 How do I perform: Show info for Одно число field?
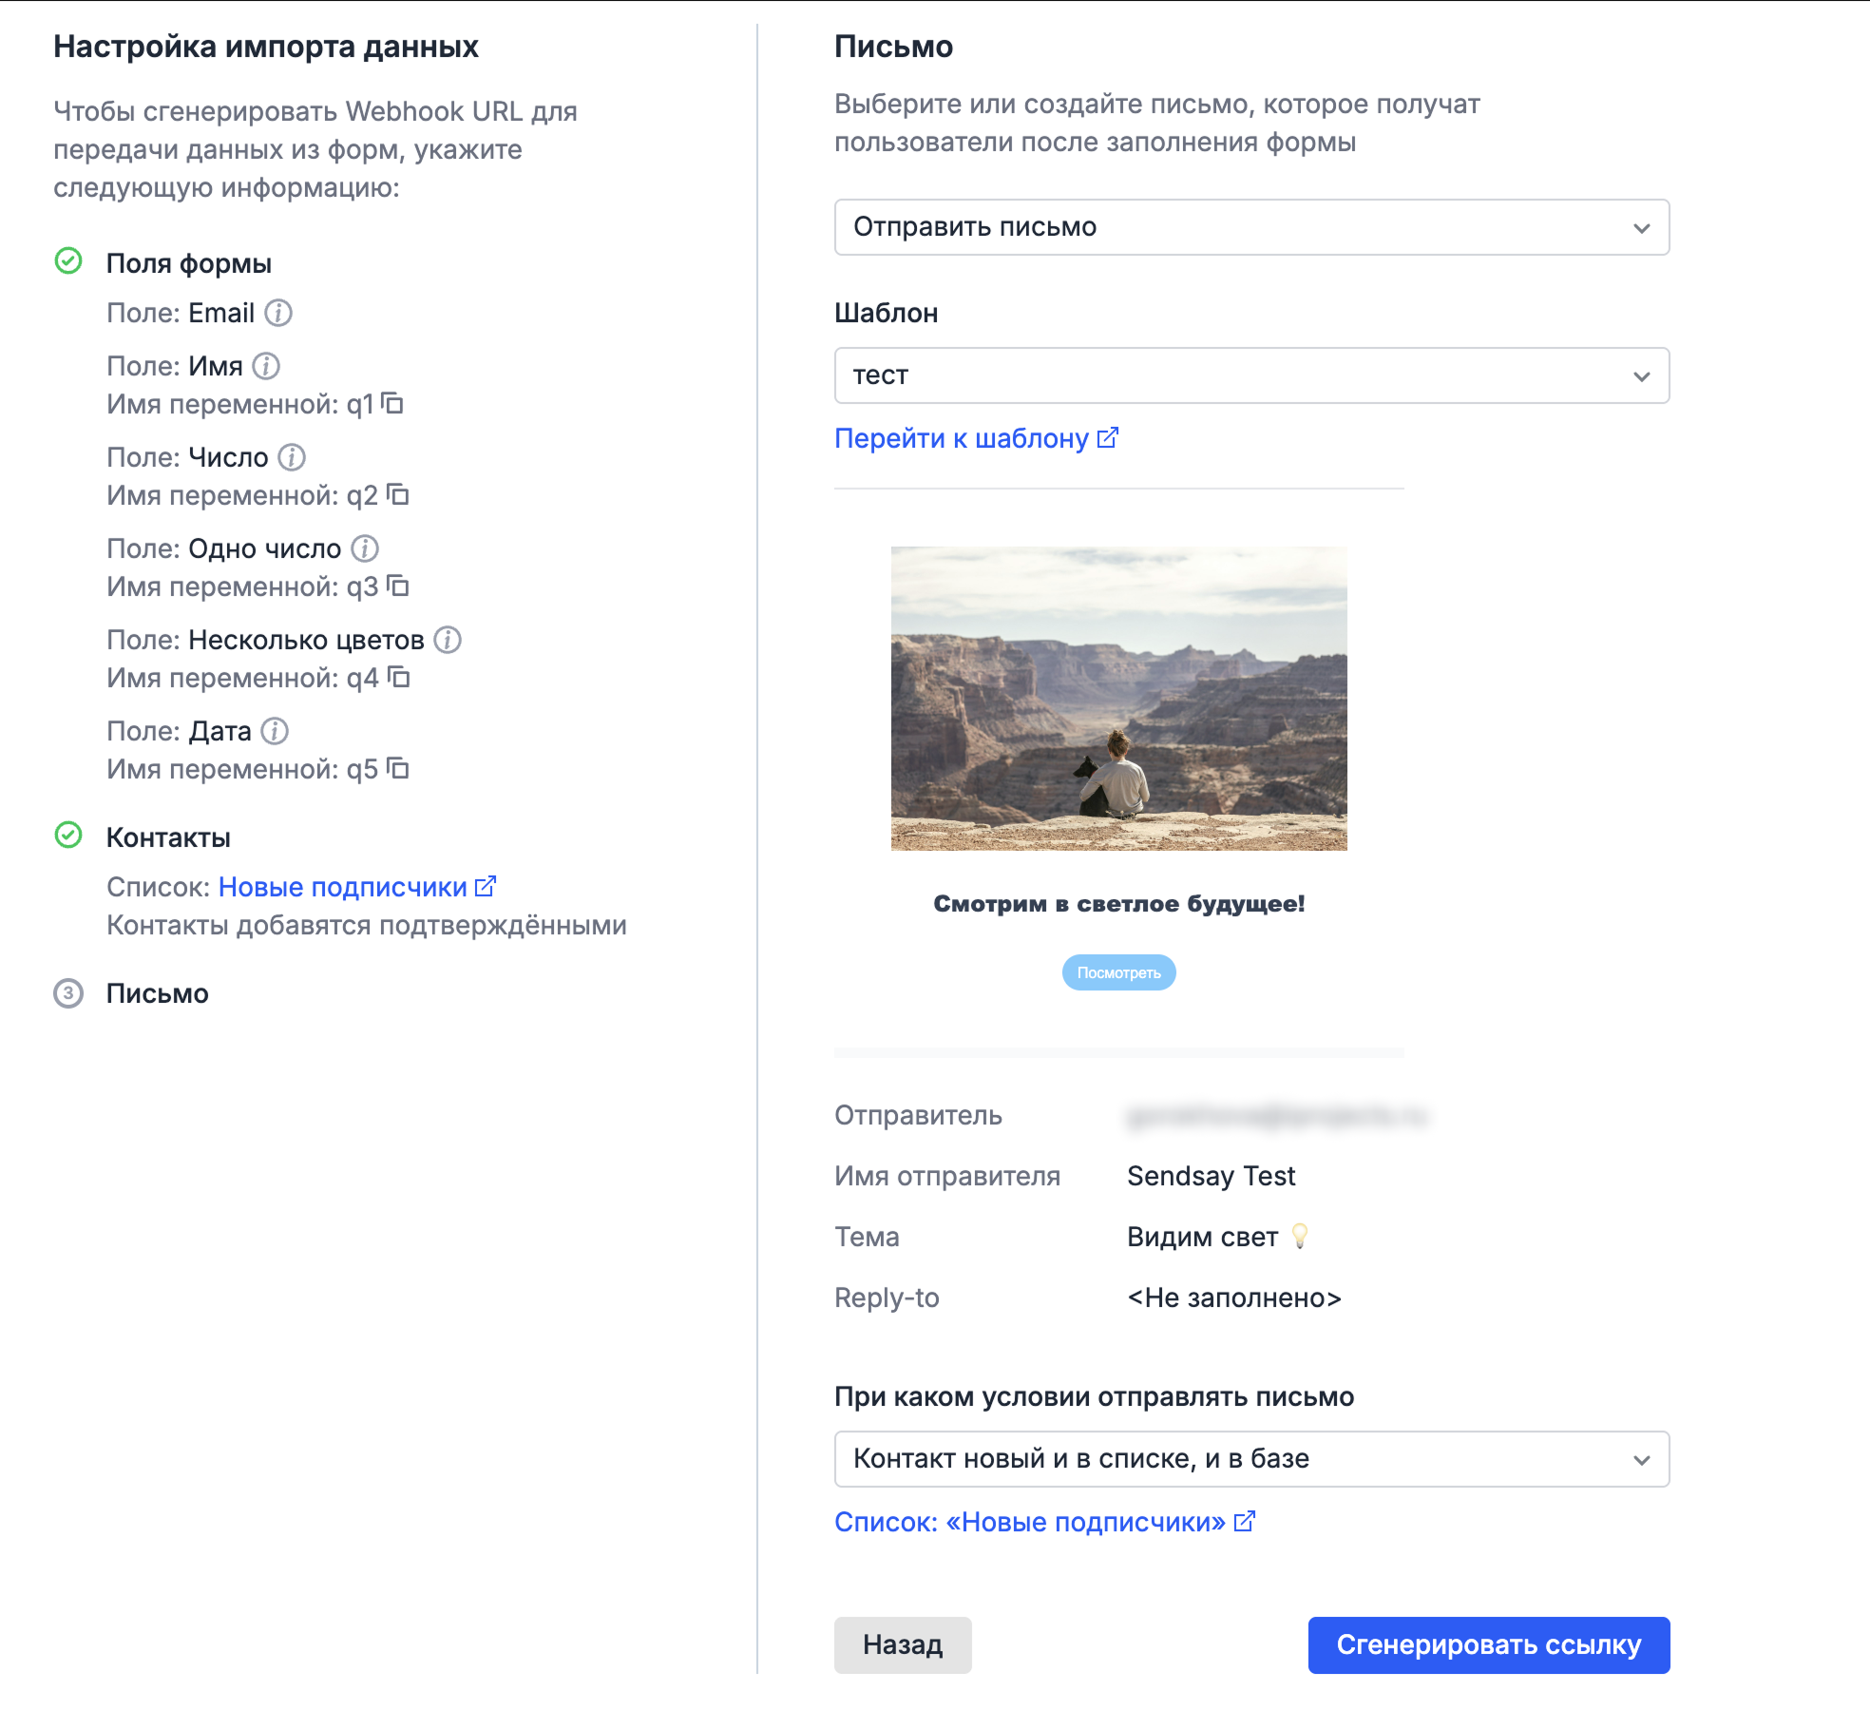[365, 548]
